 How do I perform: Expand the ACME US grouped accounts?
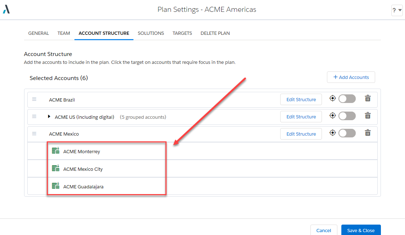[49, 117]
